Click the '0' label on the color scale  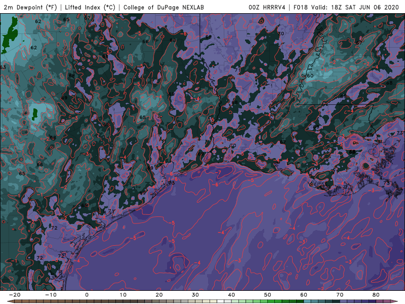point(87,295)
